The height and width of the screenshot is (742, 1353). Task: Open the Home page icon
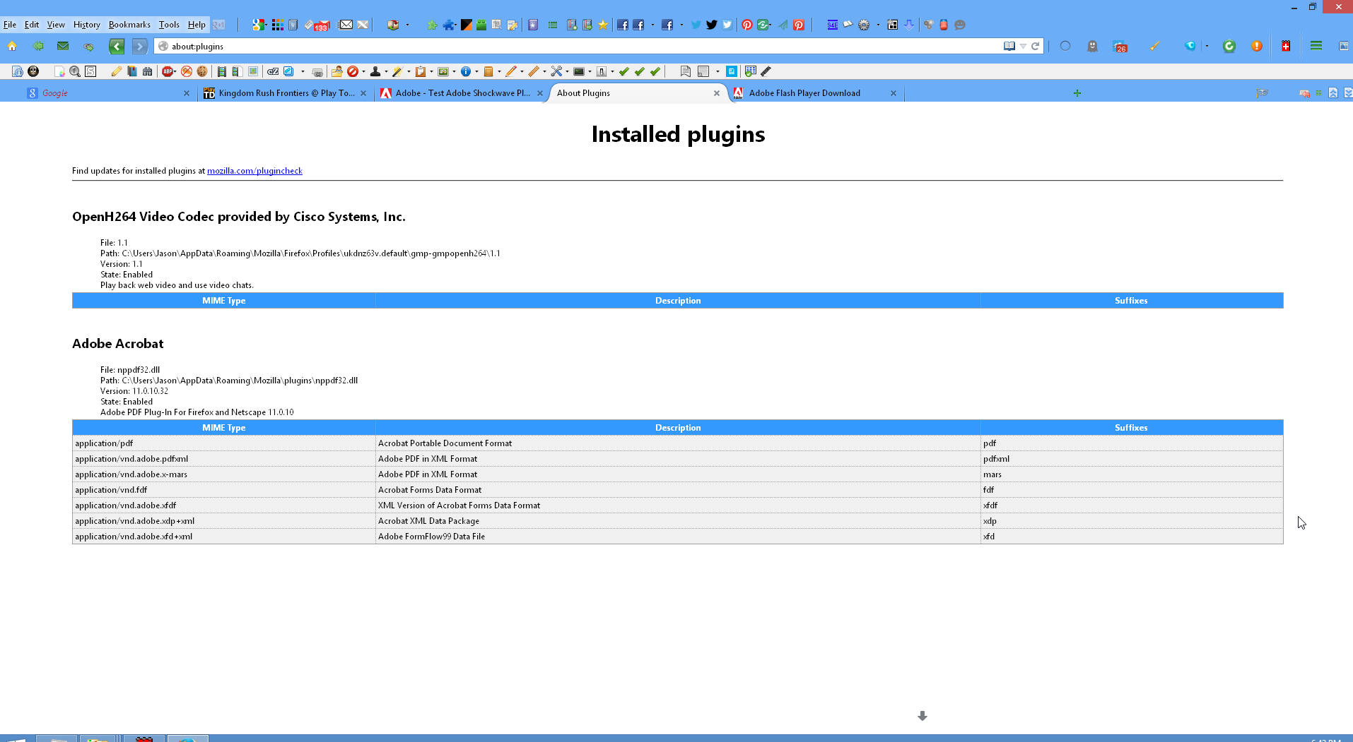pos(12,46)
